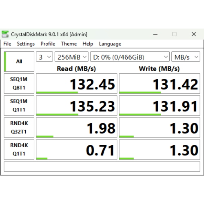Click the SEQ1M Q8T1 read value 132.45
Viewport: 204px width, 204px height.
tap(77, 84)
